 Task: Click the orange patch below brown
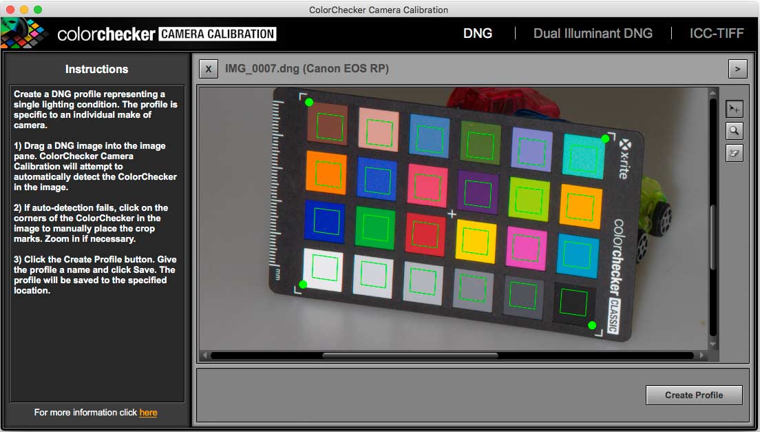(x=326, y=173)
